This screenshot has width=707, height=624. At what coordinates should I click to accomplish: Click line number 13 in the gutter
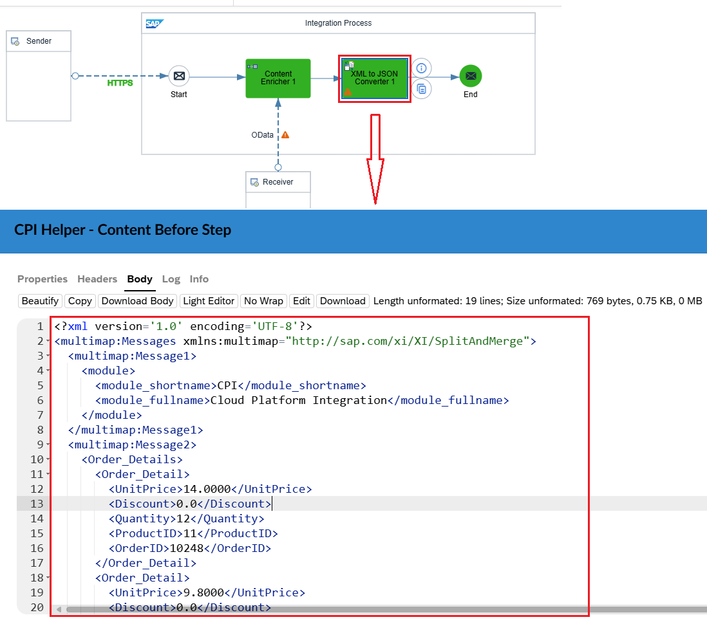point(37,504)
